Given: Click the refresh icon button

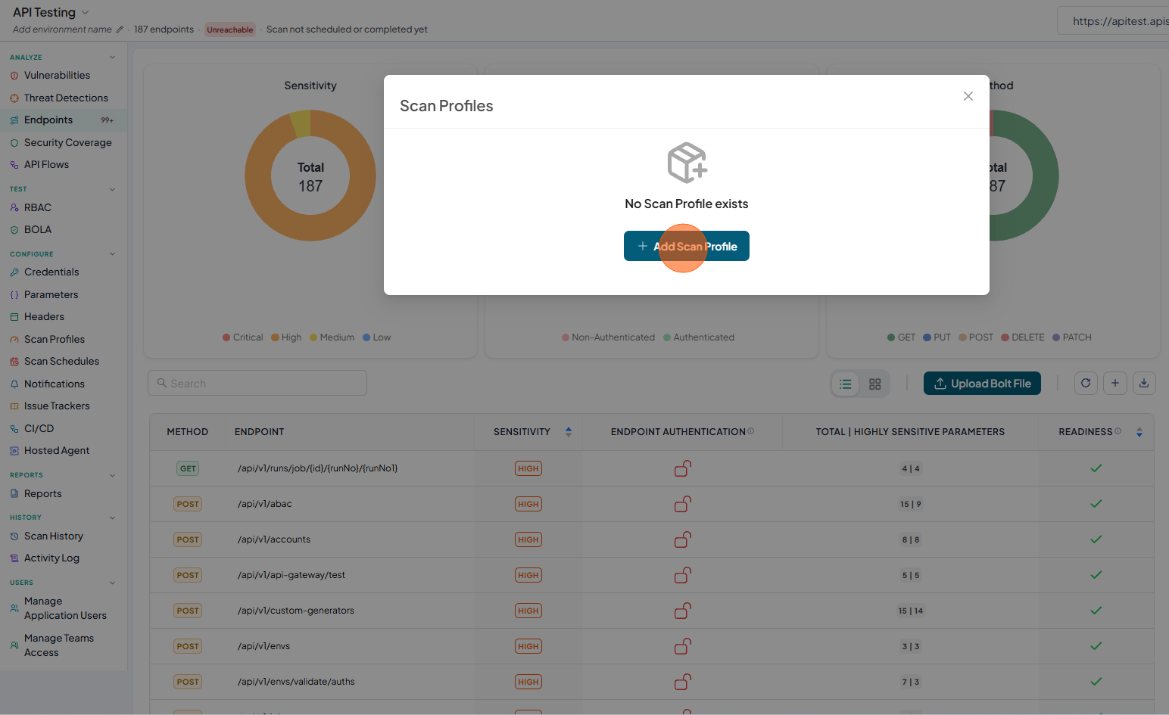Looking at the screenshot, I should tap(1086, 384).
